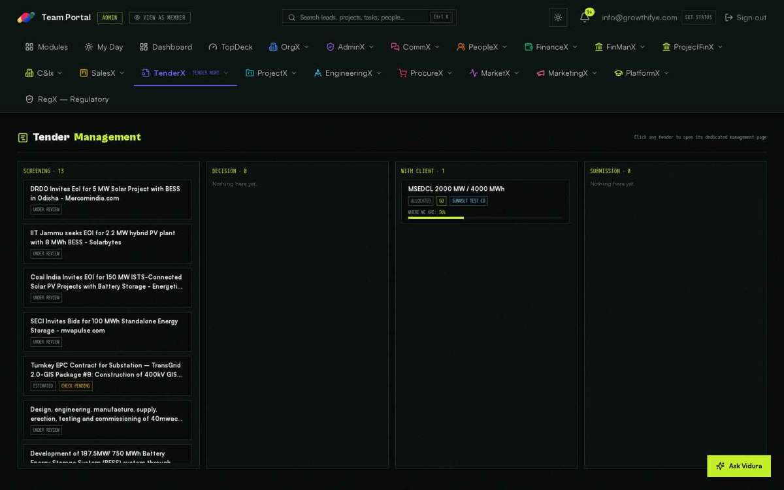This screenshot has width=784, height=490.
Task: Click the Set Status button
Action: click(698, 18)
